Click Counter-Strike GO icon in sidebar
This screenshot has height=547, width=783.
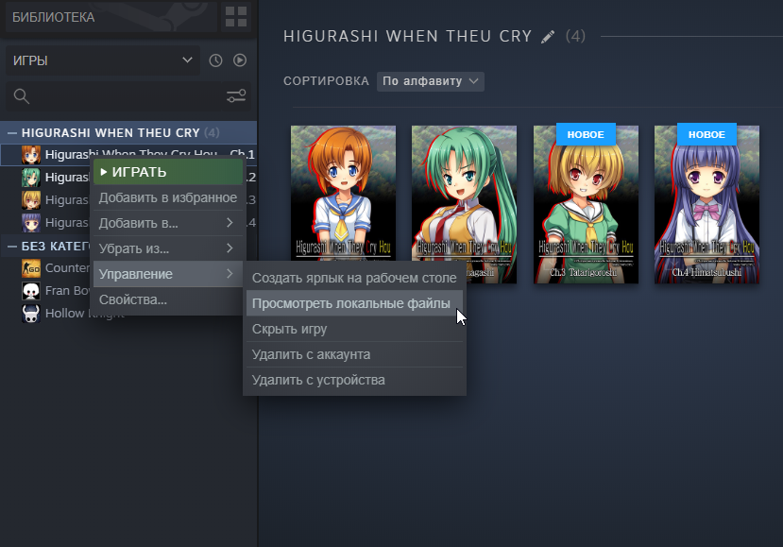coord(31,268)
